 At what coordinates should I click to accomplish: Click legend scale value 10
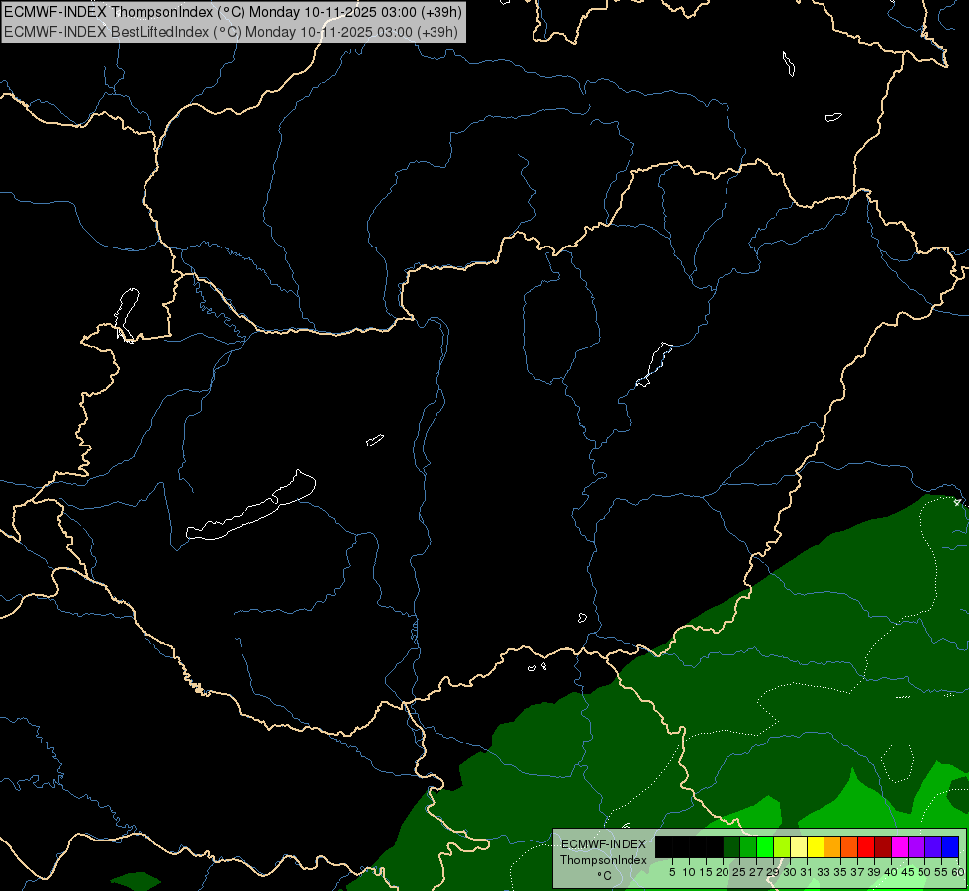(x=689, y=872)
